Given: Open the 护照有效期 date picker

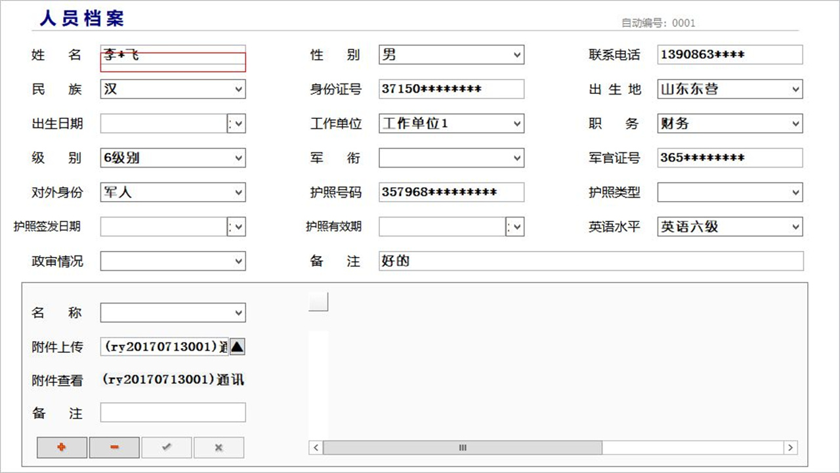Looking at the screenshot, I should point(516,226).
